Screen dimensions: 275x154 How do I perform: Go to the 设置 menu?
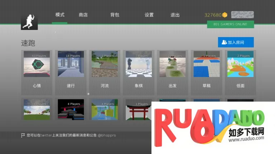(x=149, y=15)
